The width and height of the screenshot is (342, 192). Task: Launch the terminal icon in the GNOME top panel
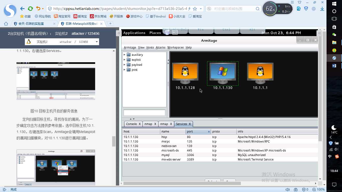tap(175, 32)
